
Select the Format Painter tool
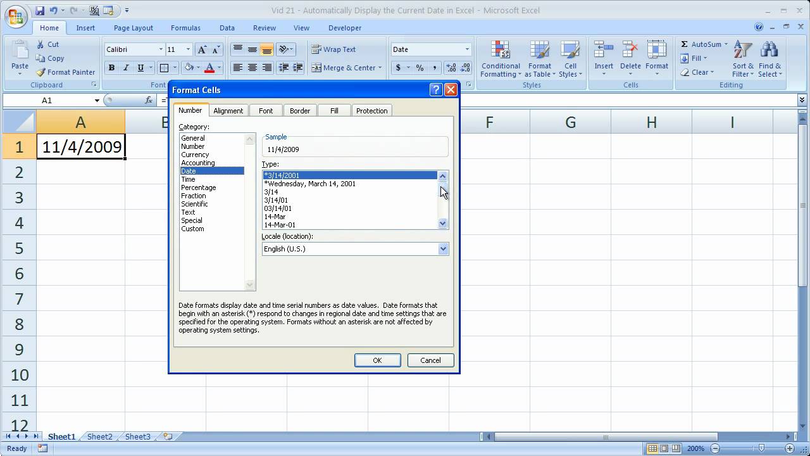tap(65, 72)
